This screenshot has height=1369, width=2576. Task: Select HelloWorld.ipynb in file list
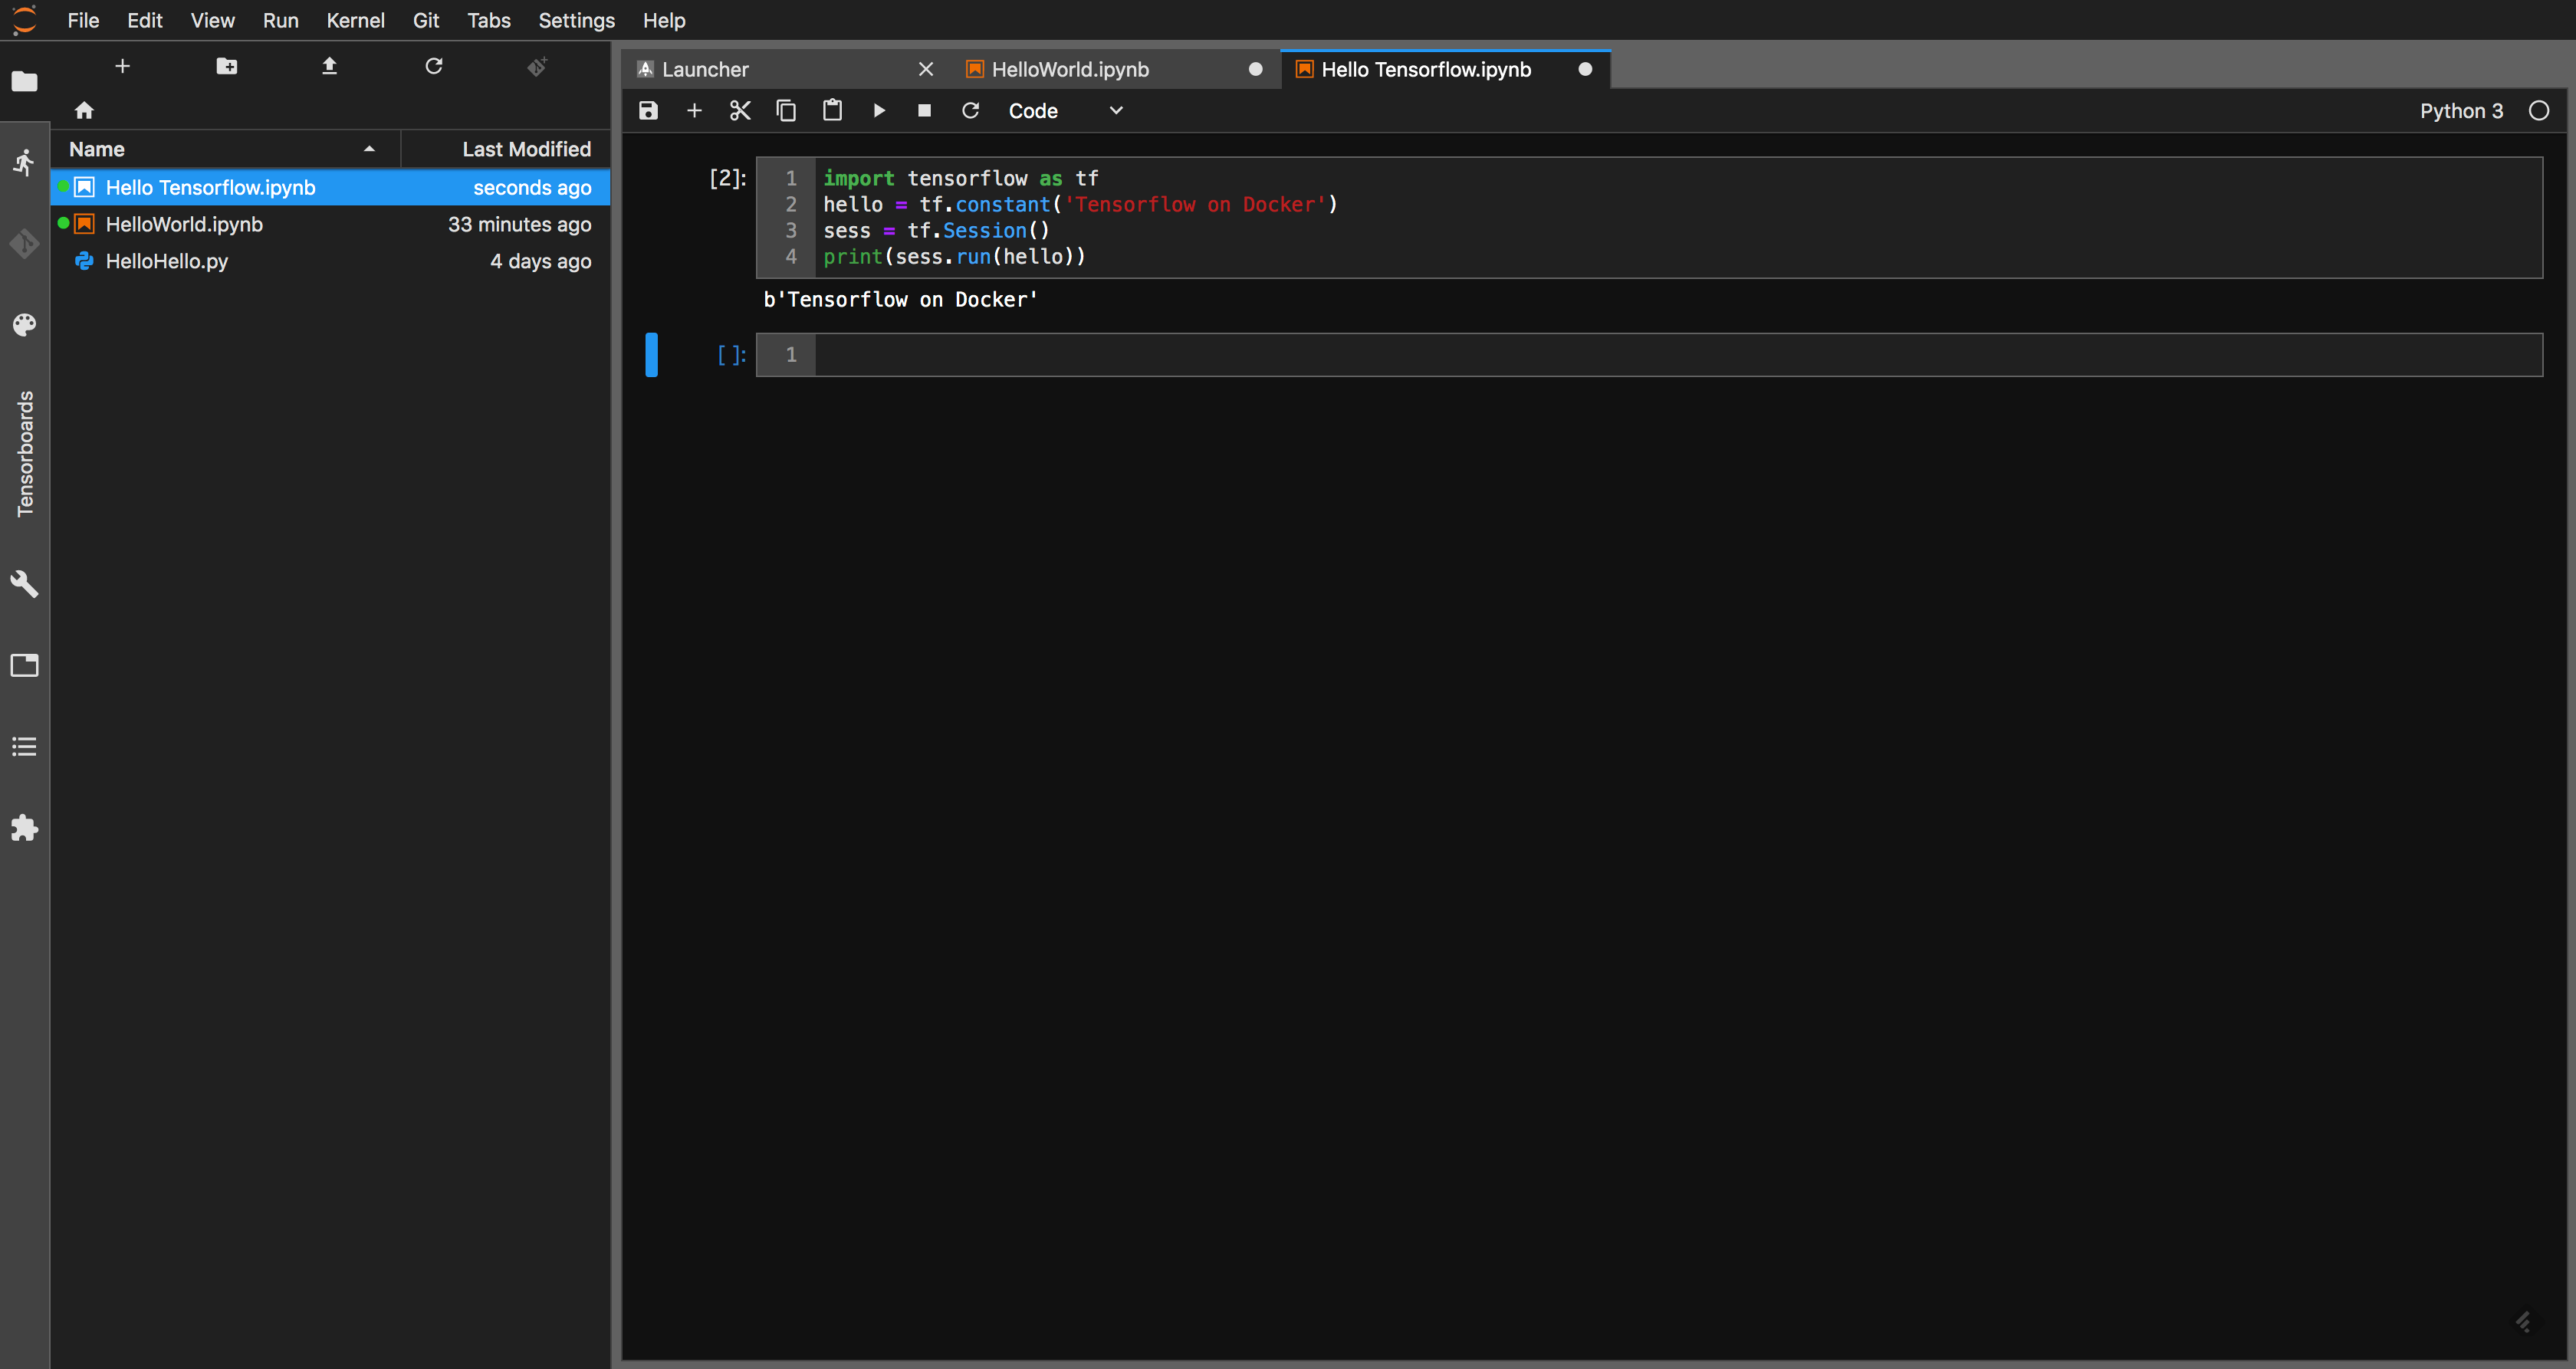pyautogui.click(x=330, y=224)
